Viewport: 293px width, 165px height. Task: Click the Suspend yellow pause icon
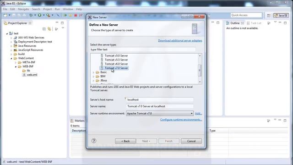71,15
